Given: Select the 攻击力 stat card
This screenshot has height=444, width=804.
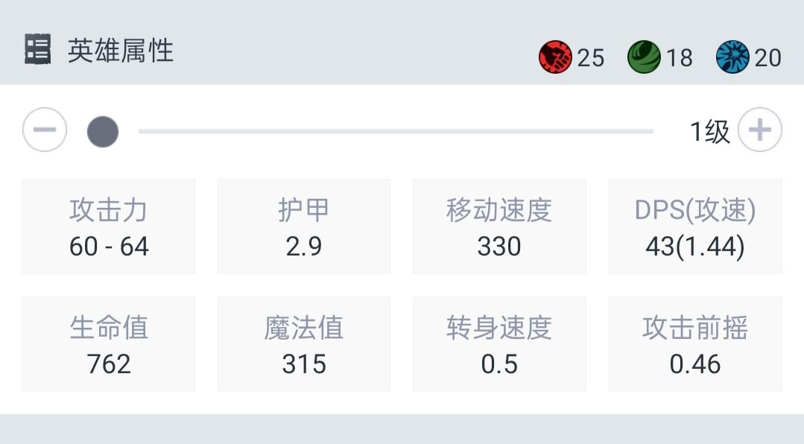Looking at the screenshot, I should pyautogui.click(x=109, y=226).
